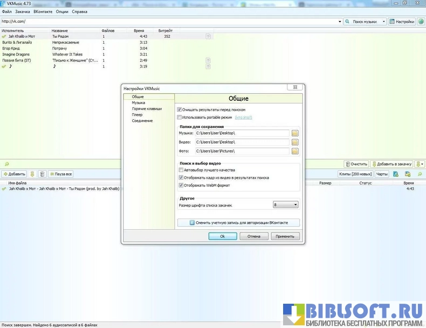Uncheck Очищать результаты перед поиском
The width and height of the screenshot is (426, 328).
[x=180, y=110]
